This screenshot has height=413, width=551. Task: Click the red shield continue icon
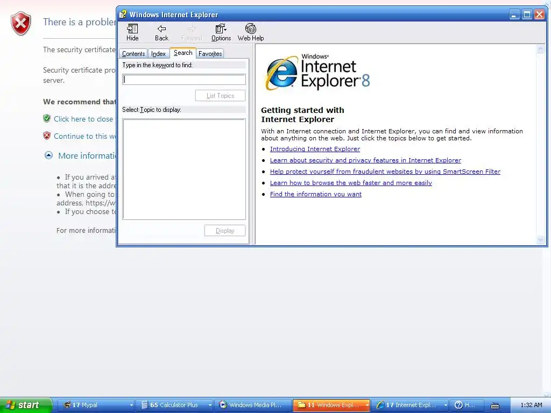tap(47, 136)
